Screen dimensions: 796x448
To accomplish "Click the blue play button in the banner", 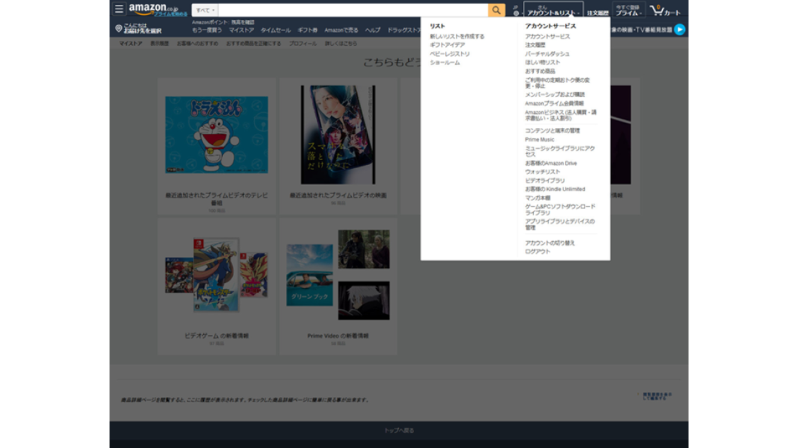I will click(680, 30).
